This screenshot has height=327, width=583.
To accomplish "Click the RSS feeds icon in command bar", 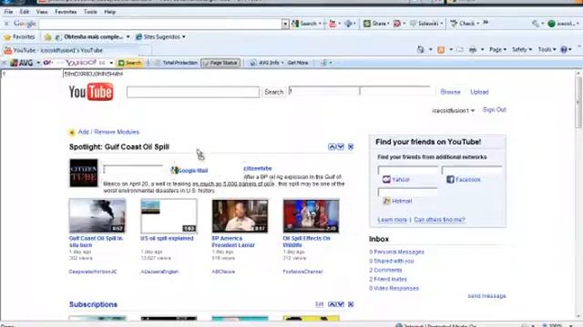I will coord(441,50).
